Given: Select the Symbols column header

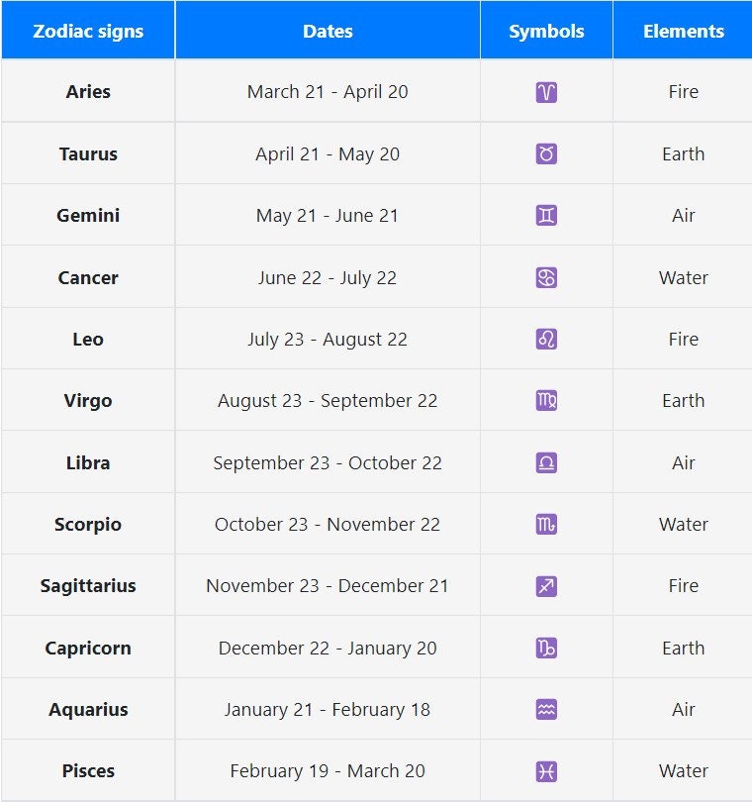Looking at the screenshot, I should (546, 31).
